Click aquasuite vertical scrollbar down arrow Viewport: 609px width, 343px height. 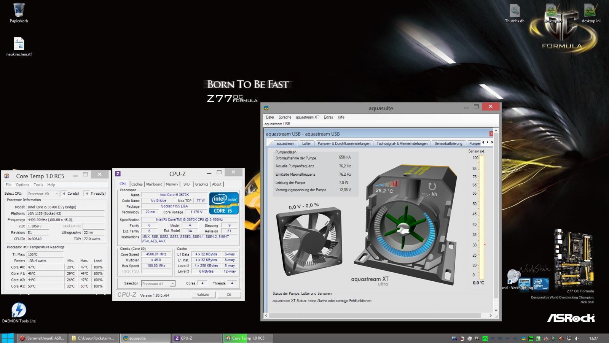pos(496,310)
